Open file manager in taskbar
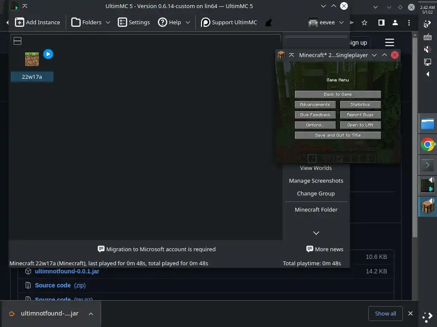This screenshot has width=437, height=327. [428, 124]
